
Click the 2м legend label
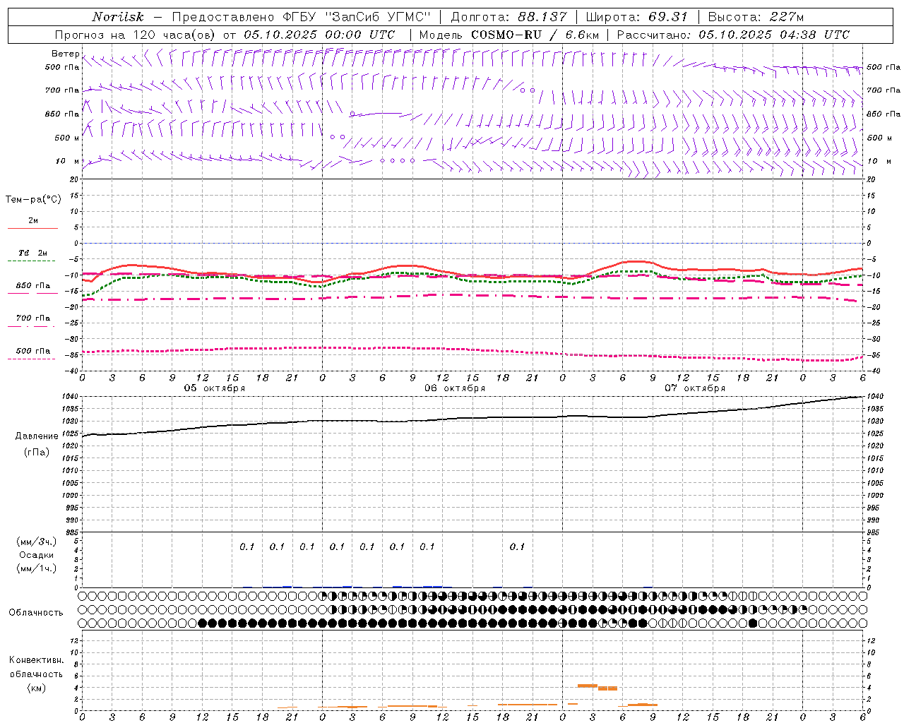[x=33, y=220]
